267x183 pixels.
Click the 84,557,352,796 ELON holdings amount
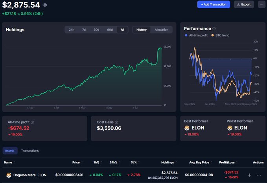(163, 178)
